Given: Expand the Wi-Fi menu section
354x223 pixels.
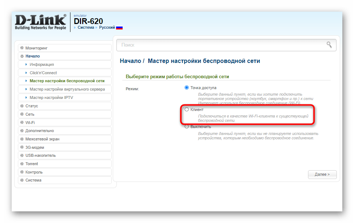Looking at the screenshot, I should [x=30, y=123].
